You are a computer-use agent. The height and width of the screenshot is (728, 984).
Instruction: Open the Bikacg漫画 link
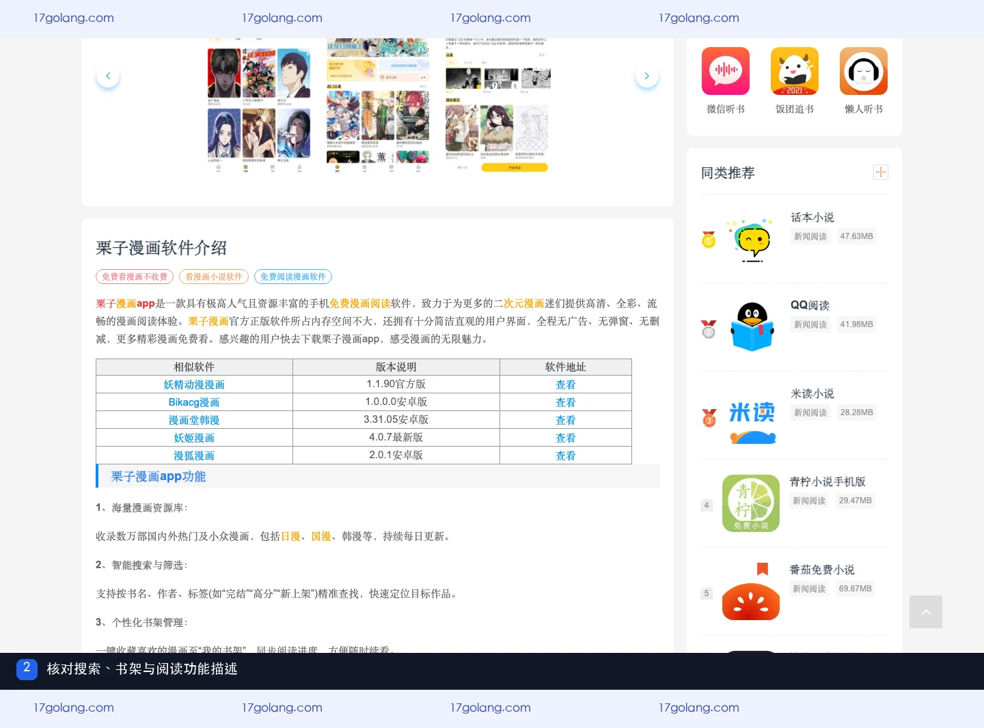coord(194,402)
